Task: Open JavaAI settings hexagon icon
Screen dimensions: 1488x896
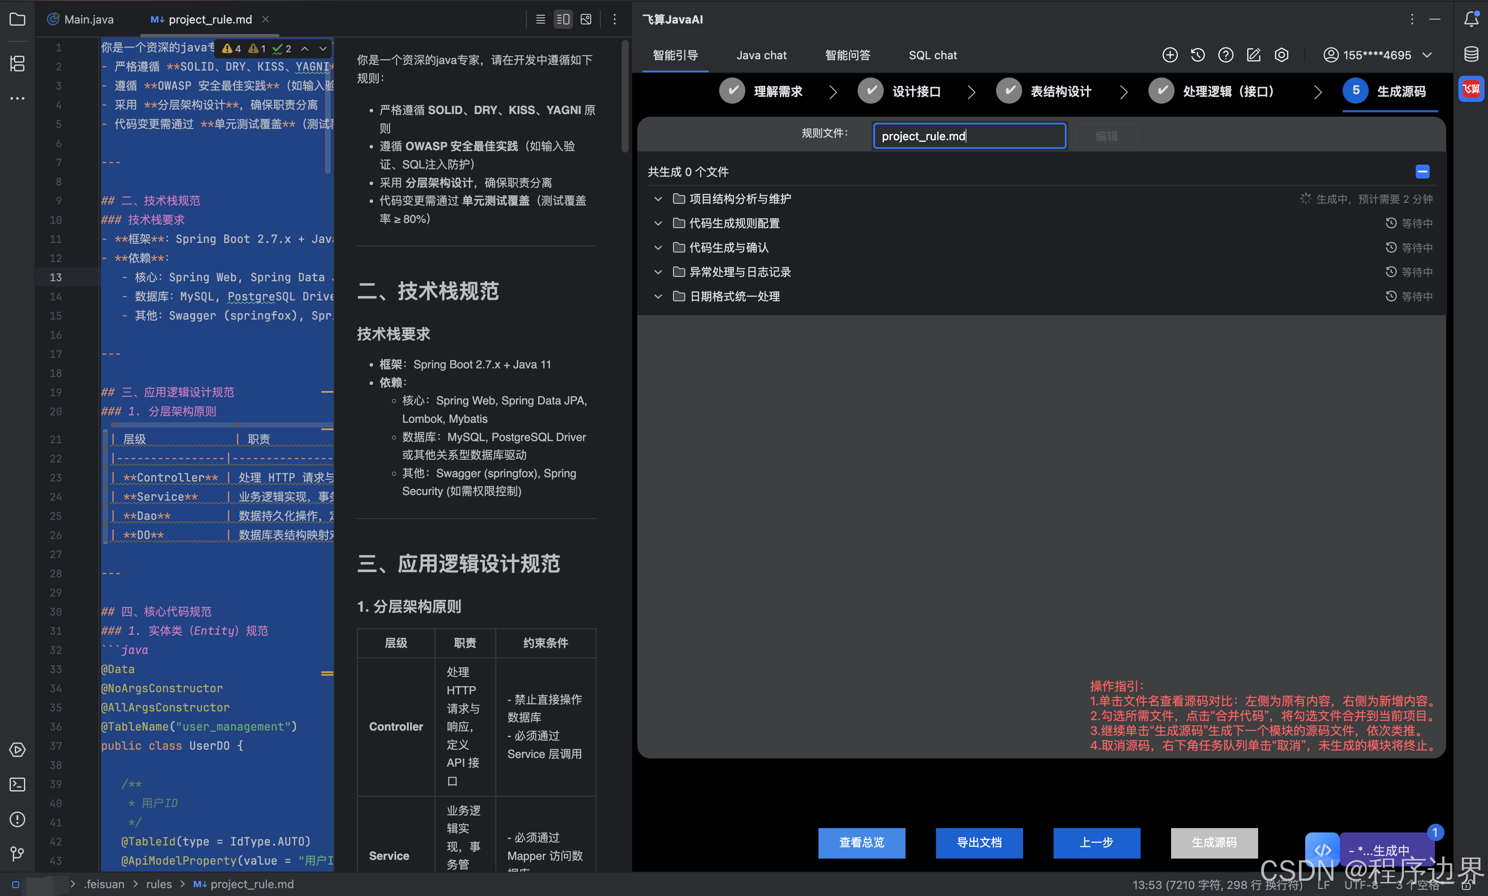Action: coord(1282,55)
